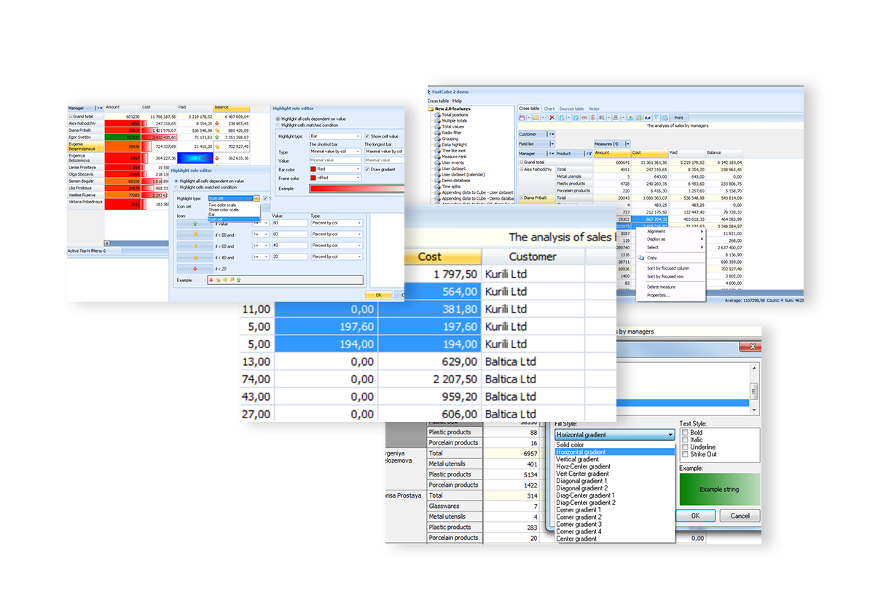Click the Print button

click(678, 117)
